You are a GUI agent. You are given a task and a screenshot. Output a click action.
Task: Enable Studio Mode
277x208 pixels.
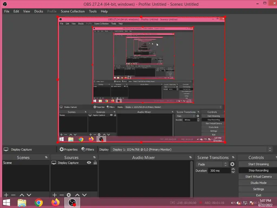[258, 183]
